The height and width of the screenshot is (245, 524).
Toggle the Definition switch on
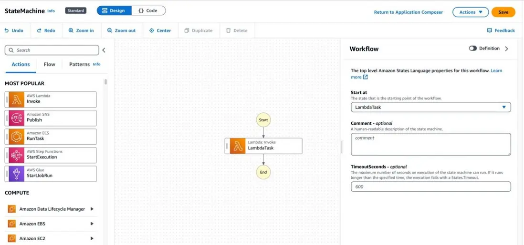point(472,49)
